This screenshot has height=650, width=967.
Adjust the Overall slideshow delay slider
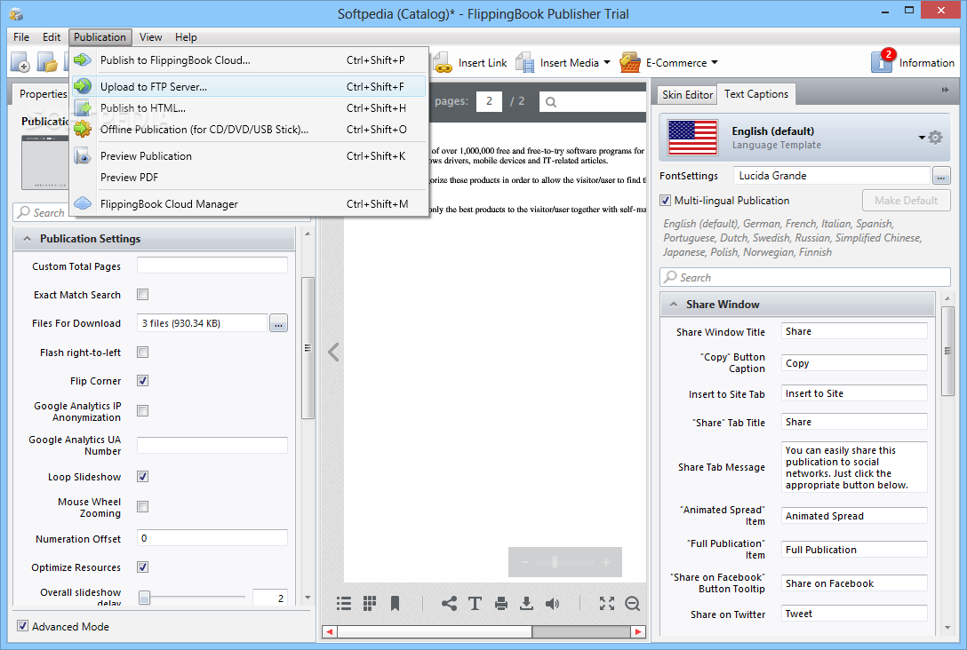[x=144, y=598]
